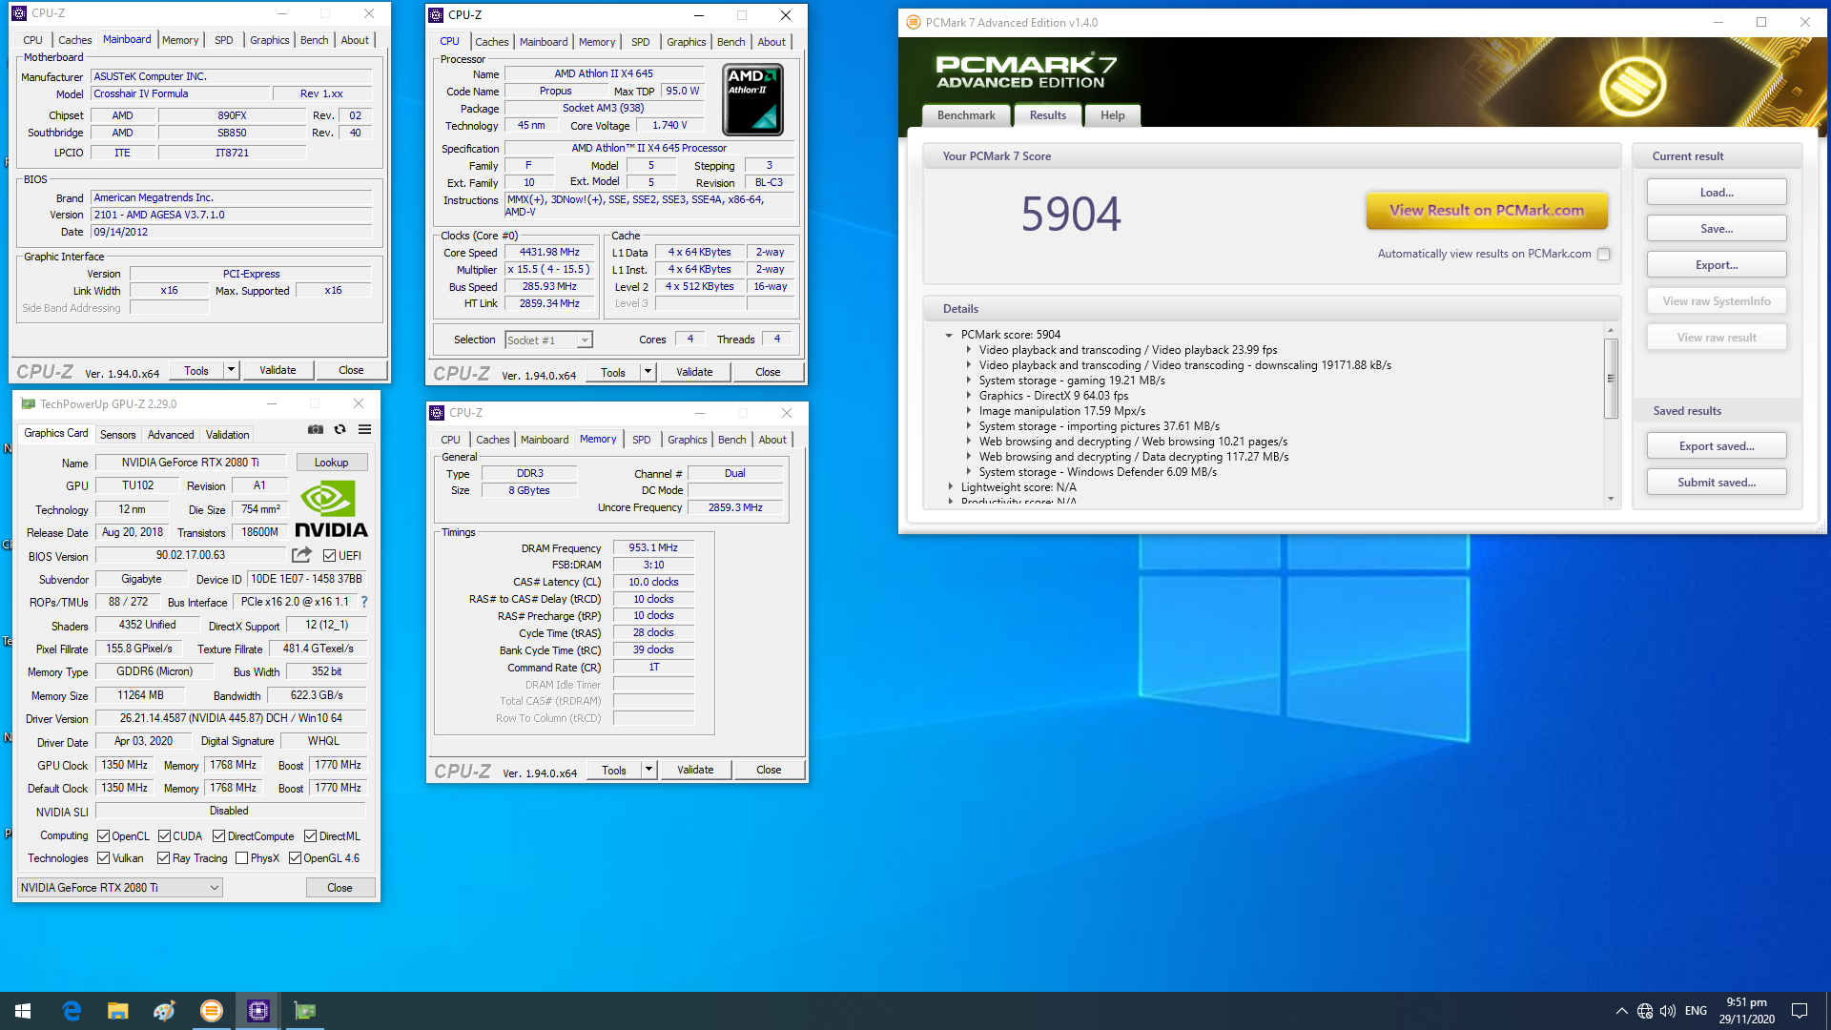
Task: Click the Details scrollbar down arrow
Action: (x=1611, y=499)
